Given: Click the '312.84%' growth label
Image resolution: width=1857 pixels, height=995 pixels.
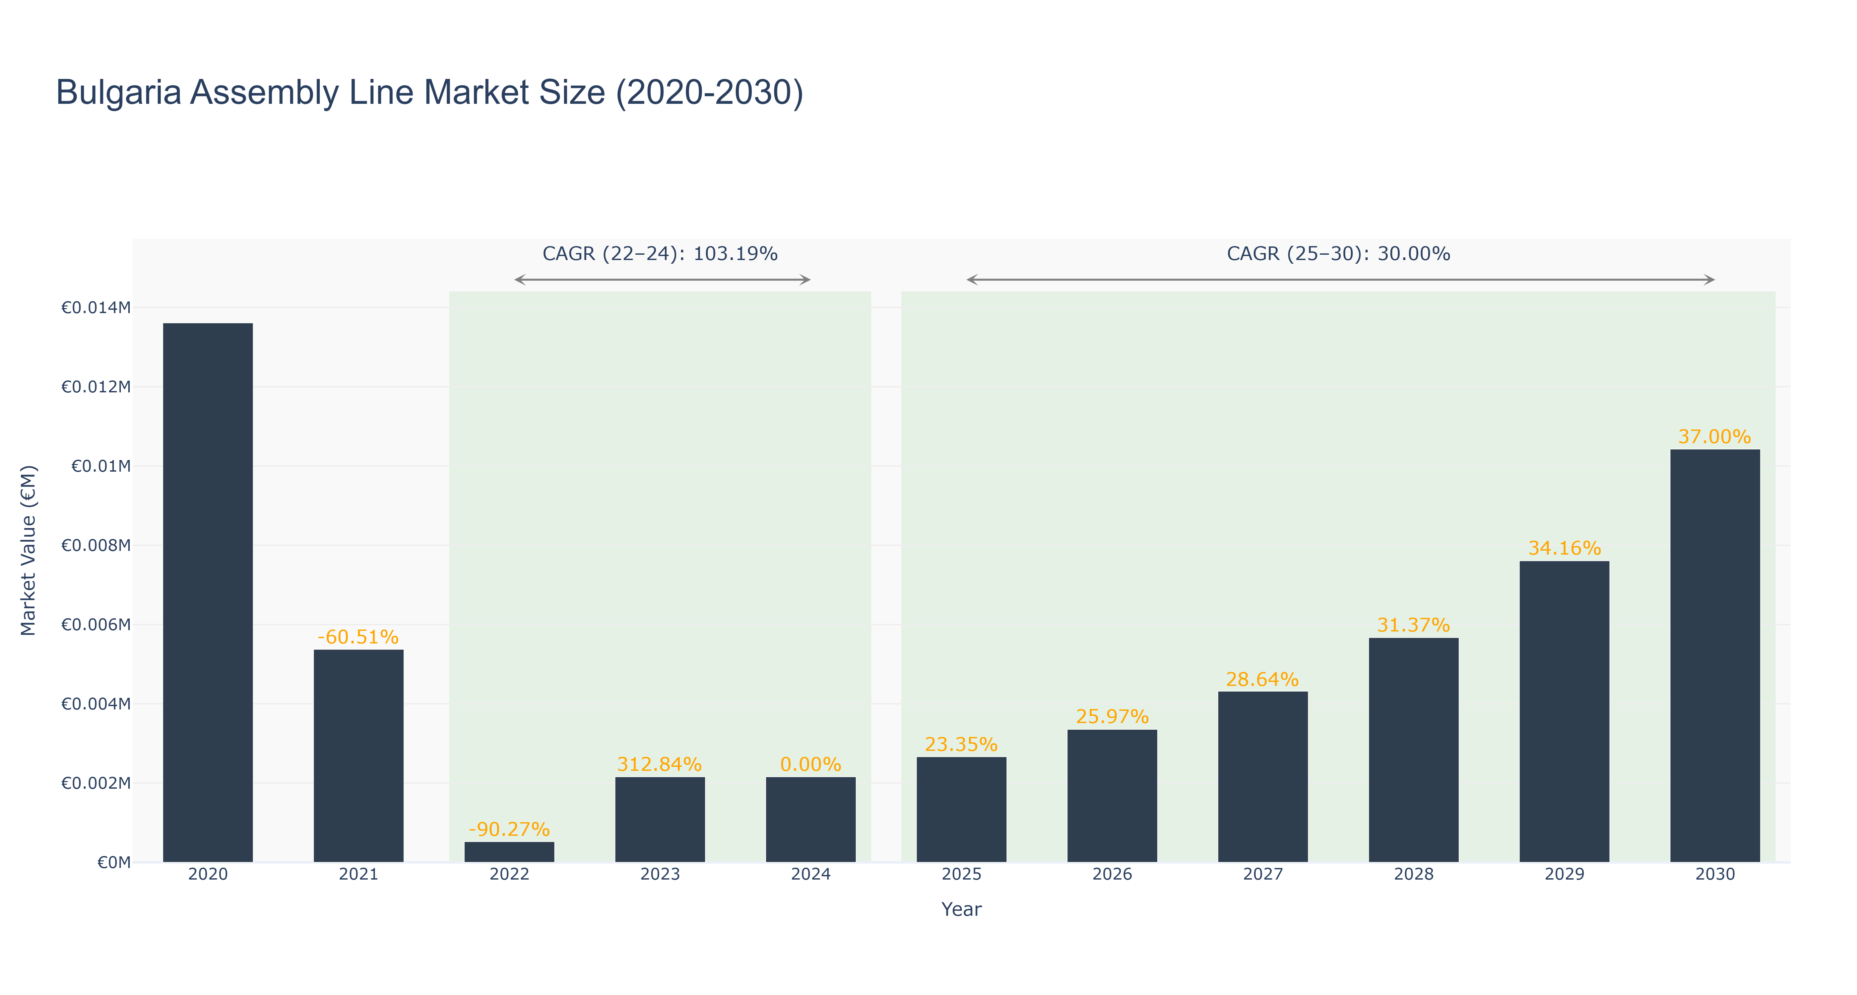Looking at the screenshot, I should 660,763.
